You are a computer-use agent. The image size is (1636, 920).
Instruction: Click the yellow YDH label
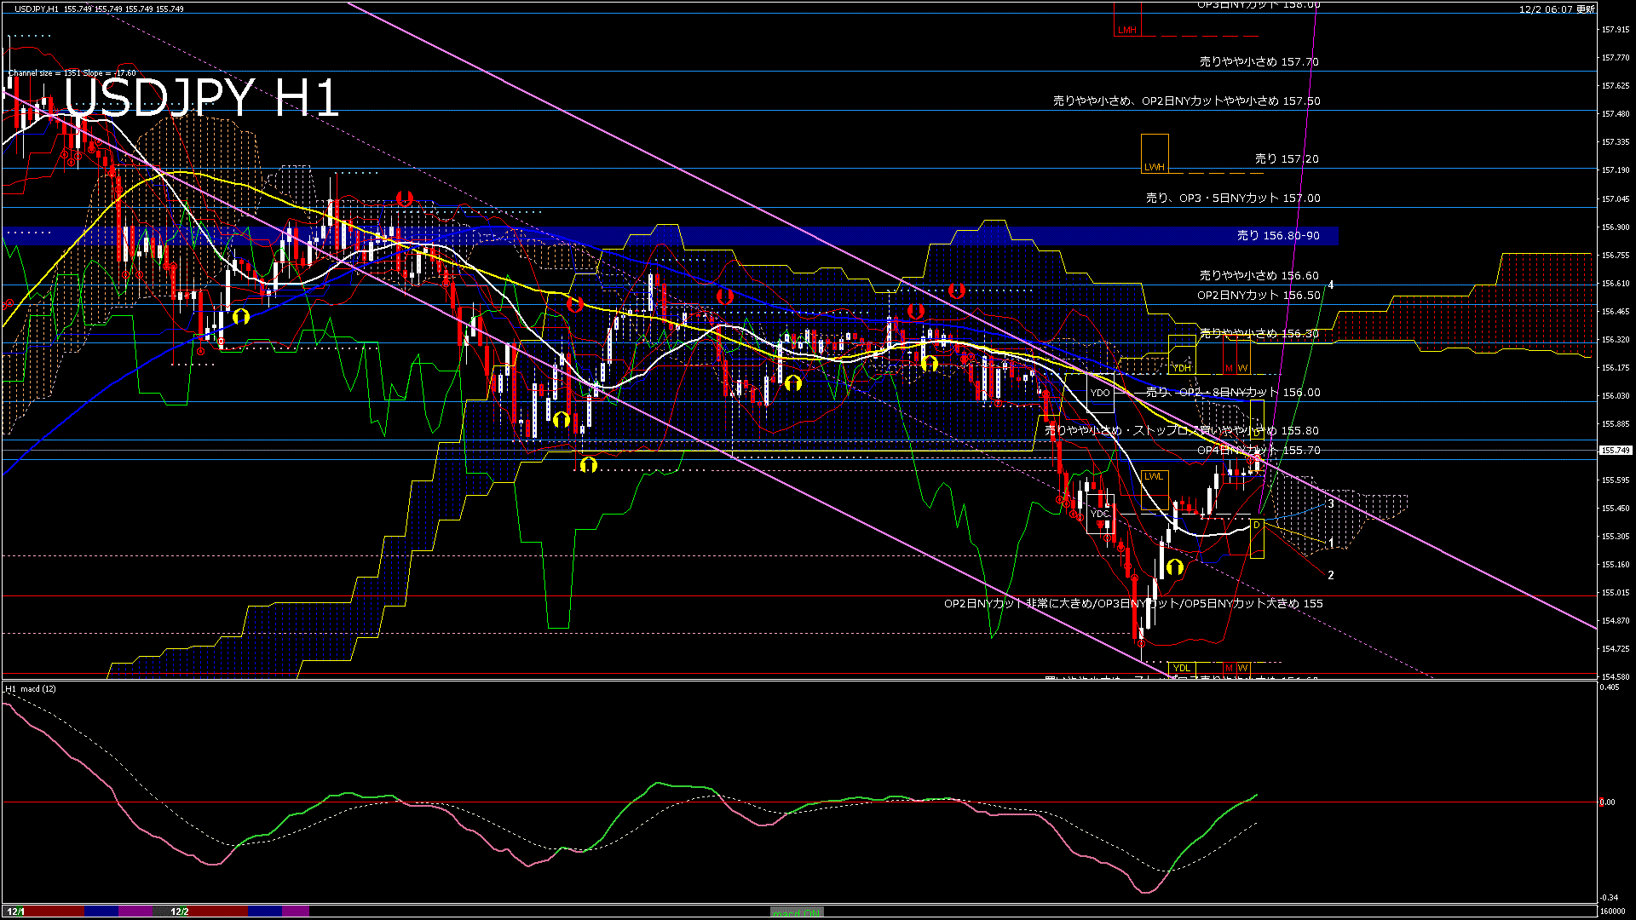1181,368
